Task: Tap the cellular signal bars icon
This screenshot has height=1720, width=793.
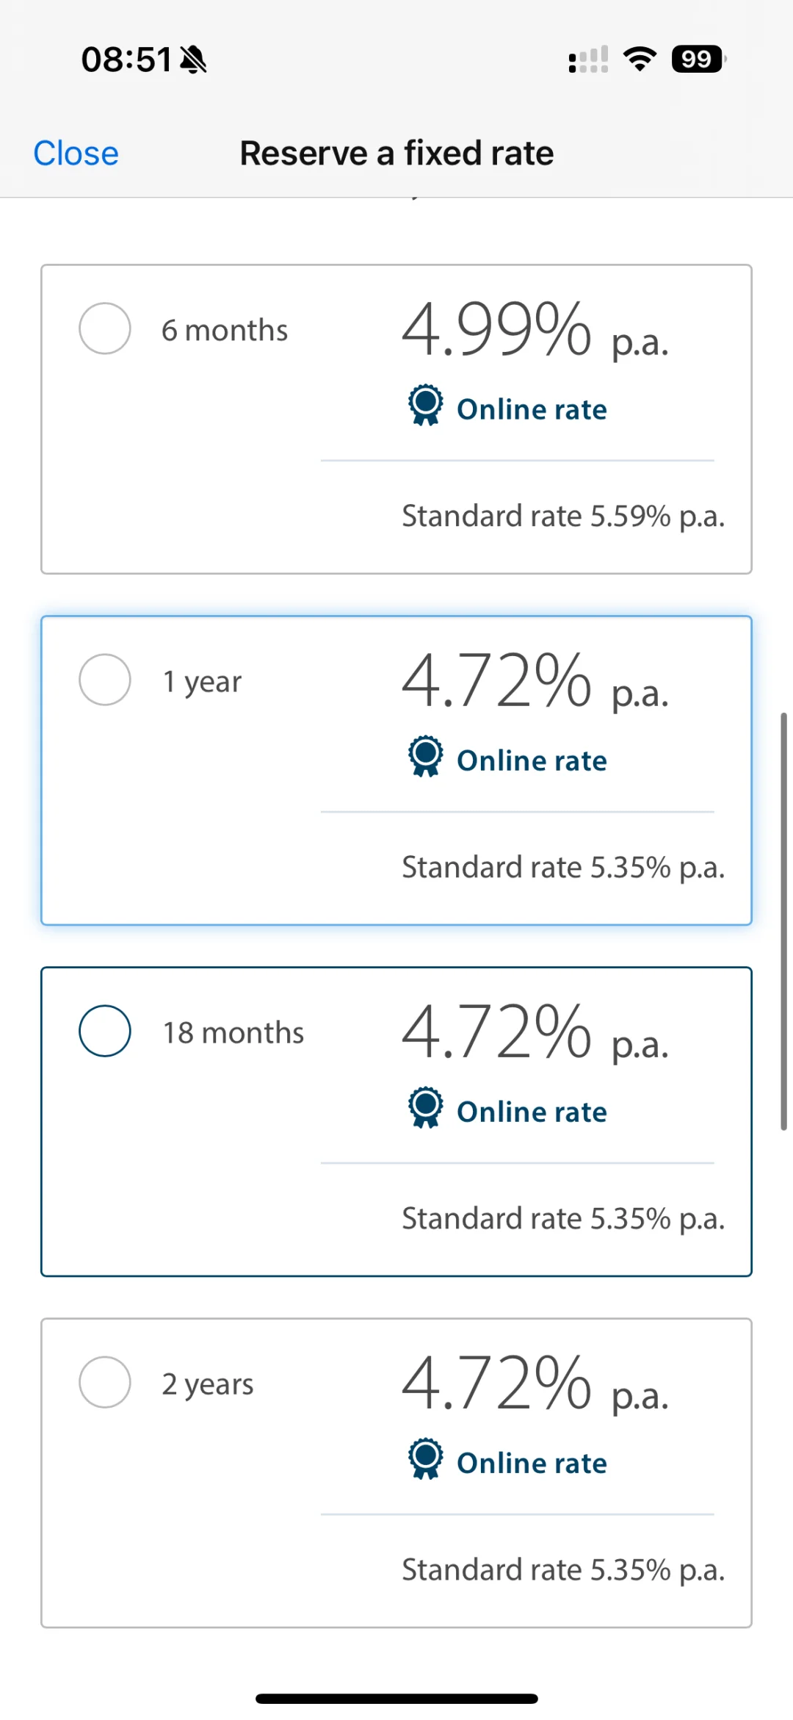Action: click(x=588, y=60)
